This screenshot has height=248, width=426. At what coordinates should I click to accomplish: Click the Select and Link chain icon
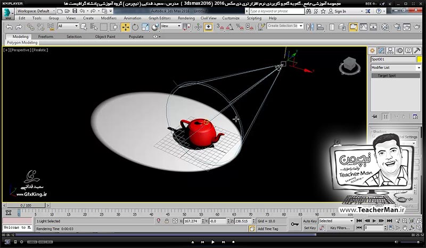tap(30, 27)
